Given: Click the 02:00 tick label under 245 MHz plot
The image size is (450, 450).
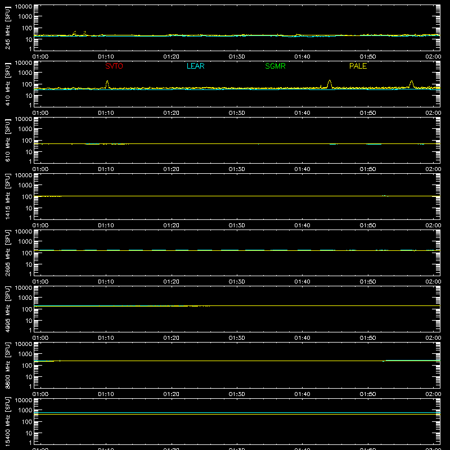Looking at the screenshot, I should click(x=433, y=57).
